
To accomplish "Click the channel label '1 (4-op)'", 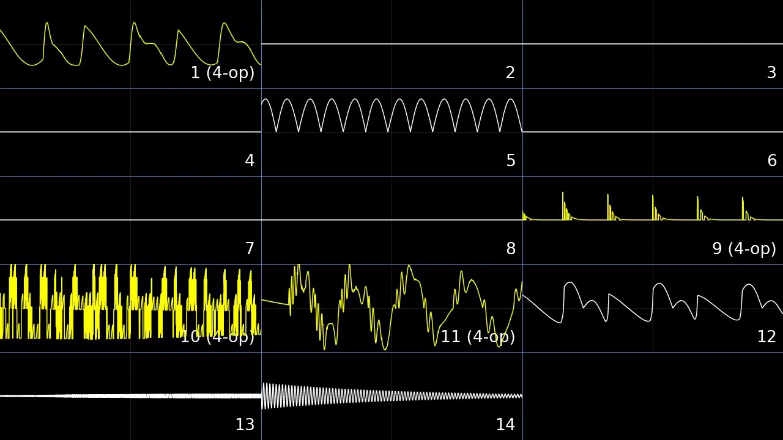I will tap(223, 73).
